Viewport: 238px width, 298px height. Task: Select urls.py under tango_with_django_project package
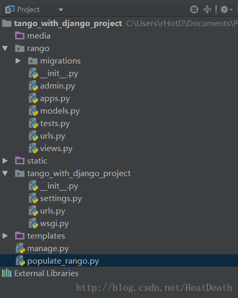coord(53,212)
